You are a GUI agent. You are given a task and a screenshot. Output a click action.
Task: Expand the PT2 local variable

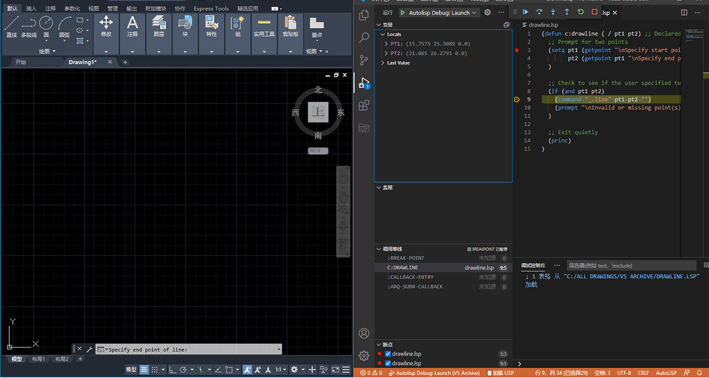coord(385,53)
